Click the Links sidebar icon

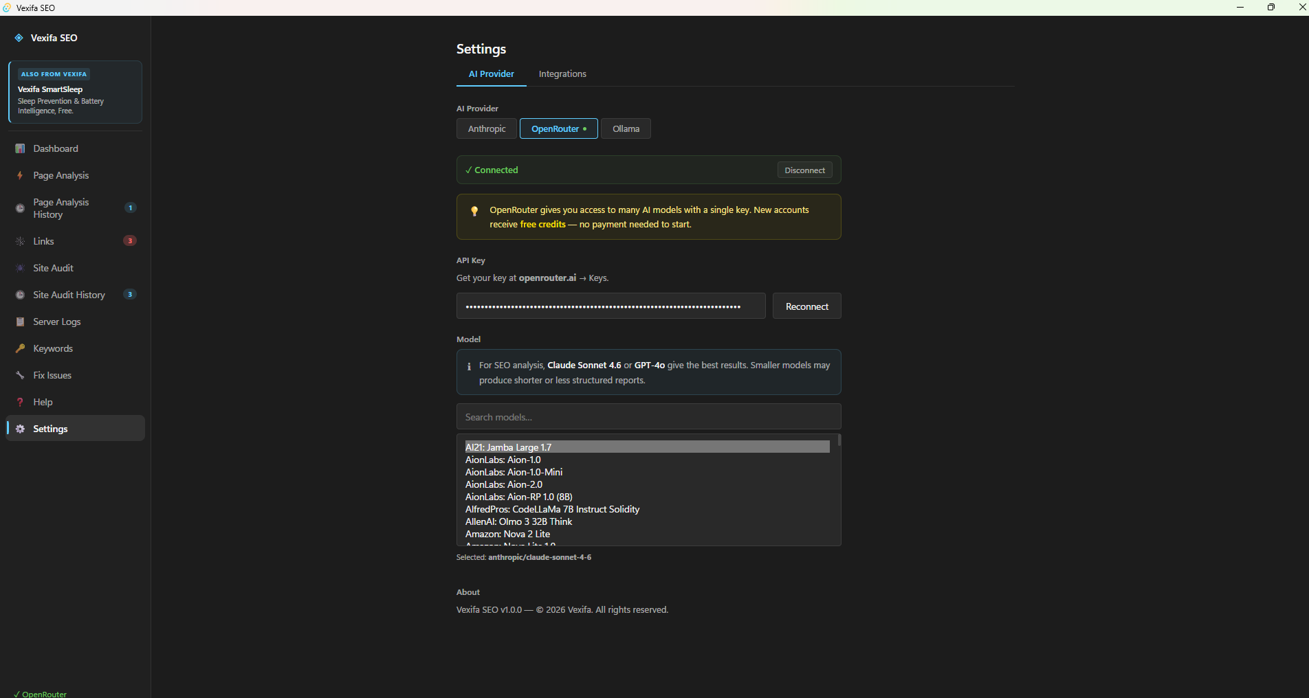pyautogui.click(x=20, y=241)
